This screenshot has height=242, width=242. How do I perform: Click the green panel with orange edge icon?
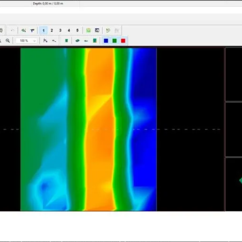(95, 41)
